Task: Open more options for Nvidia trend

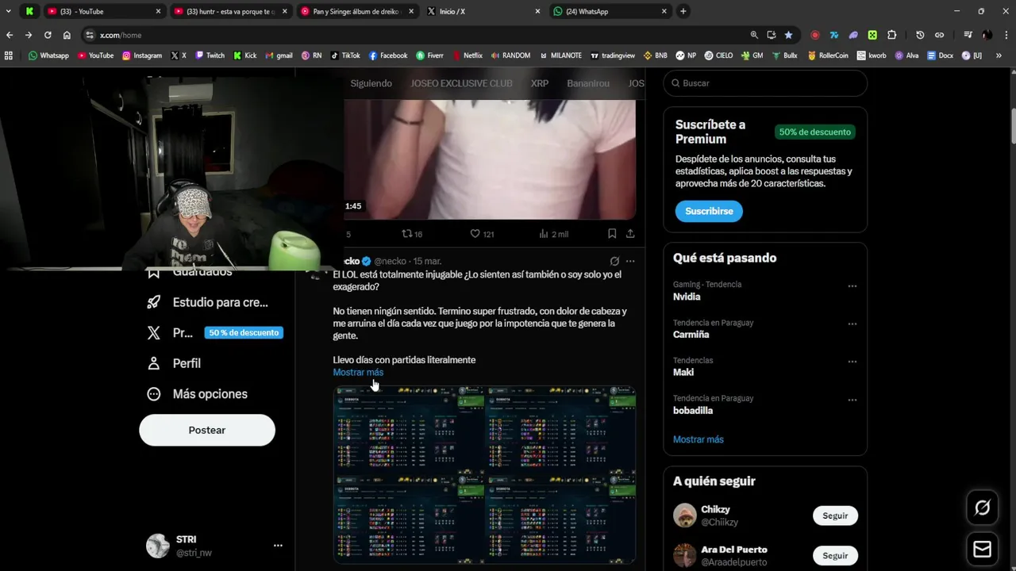Action: (x=852, y=286)
